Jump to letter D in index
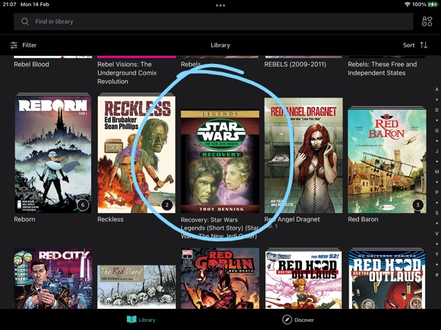 click(x=437, y=110)
